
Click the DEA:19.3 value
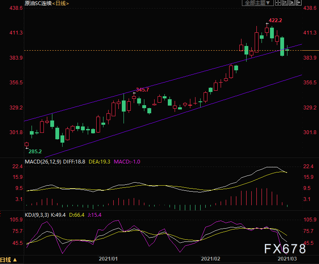coord(100,162)
